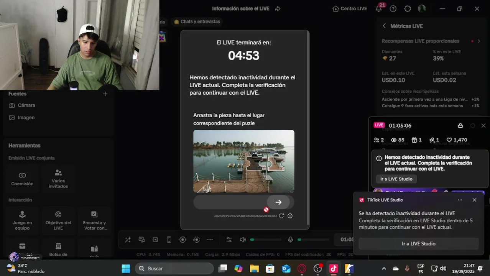This screenshot has width=490, height=276.
Task: Click the new followers icon count
Action: click(x=434, y=140)
